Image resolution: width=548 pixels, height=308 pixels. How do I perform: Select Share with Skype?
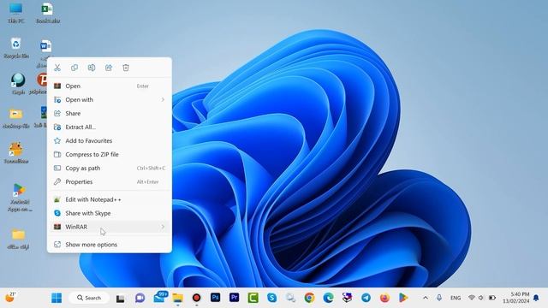[110, 213]
